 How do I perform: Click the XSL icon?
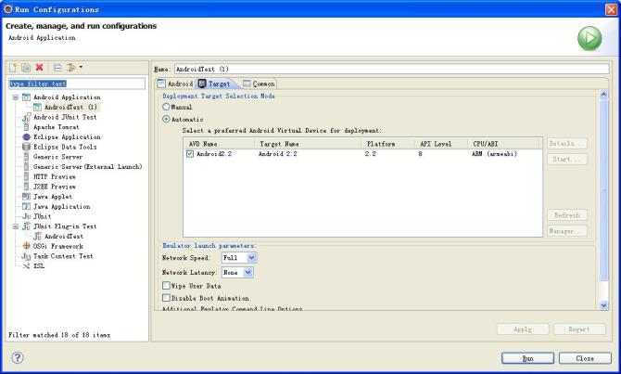[26, 266]
